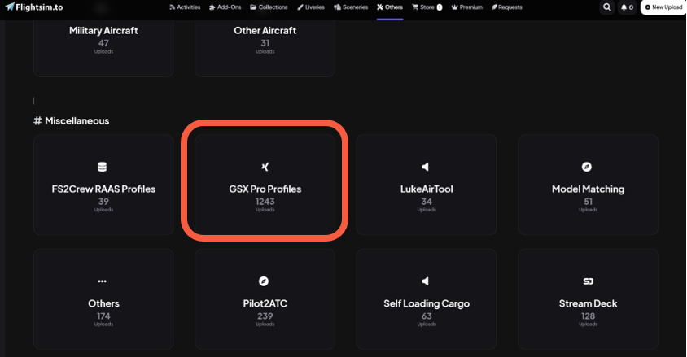The height and width of the screenshot is (357, 687).
Task: Open the Add-Ons menu
Action: pyautogui.click(x=225, y=7)
